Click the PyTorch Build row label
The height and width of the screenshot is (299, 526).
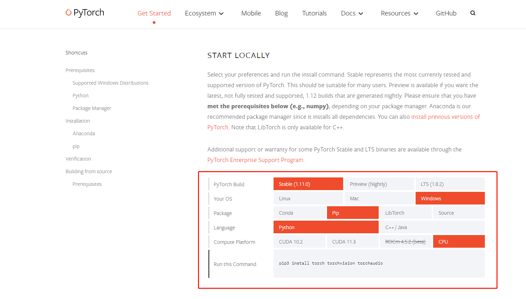tap(229, 184)
